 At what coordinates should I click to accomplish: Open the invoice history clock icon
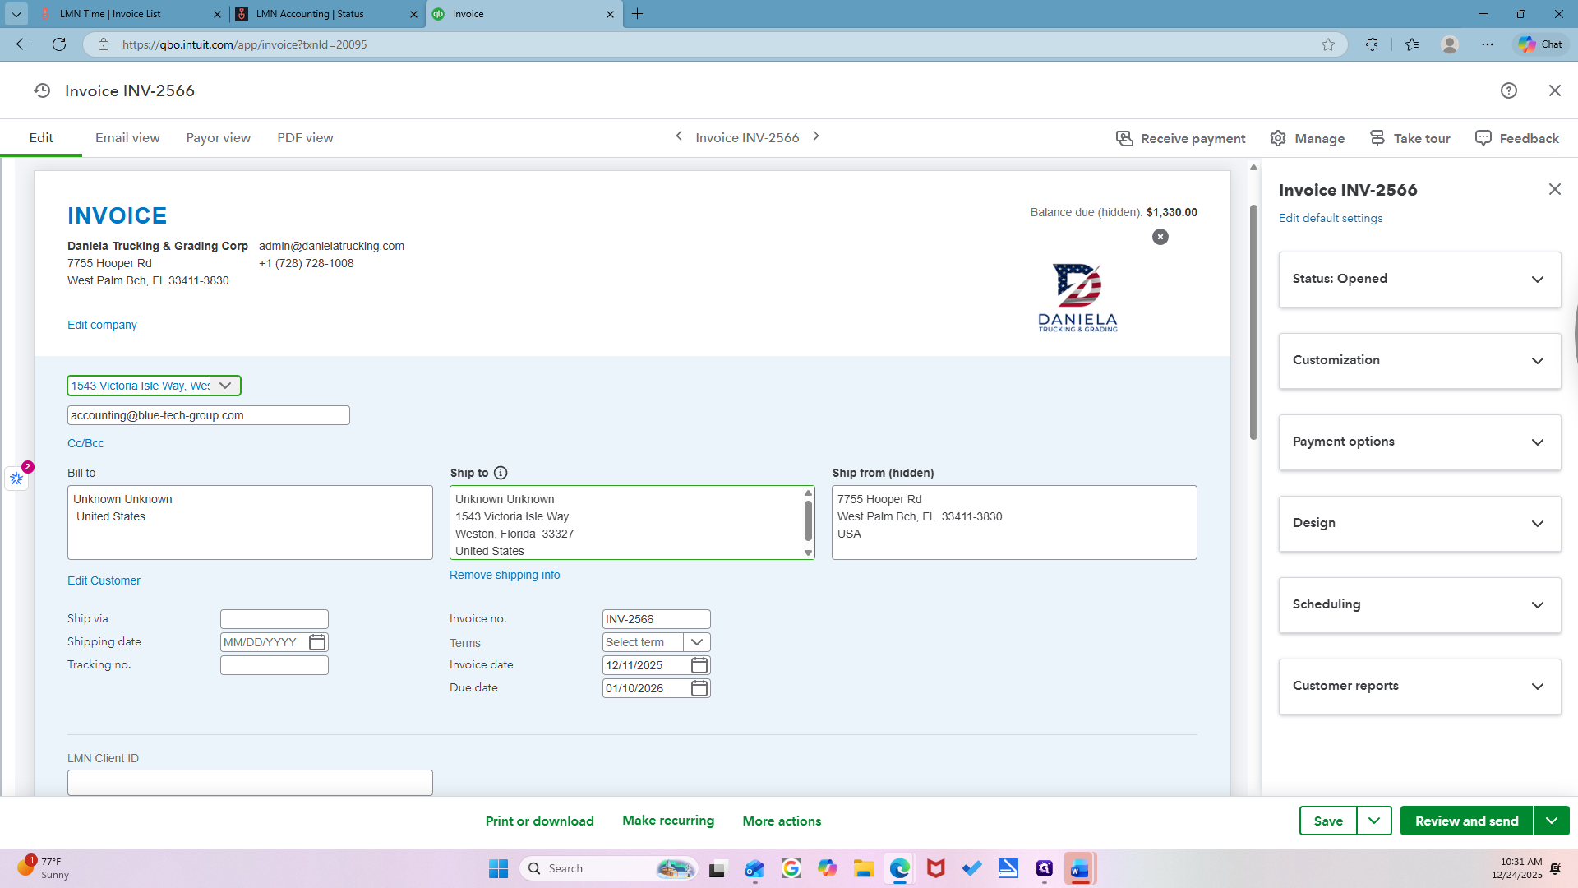tap(42, 90)
